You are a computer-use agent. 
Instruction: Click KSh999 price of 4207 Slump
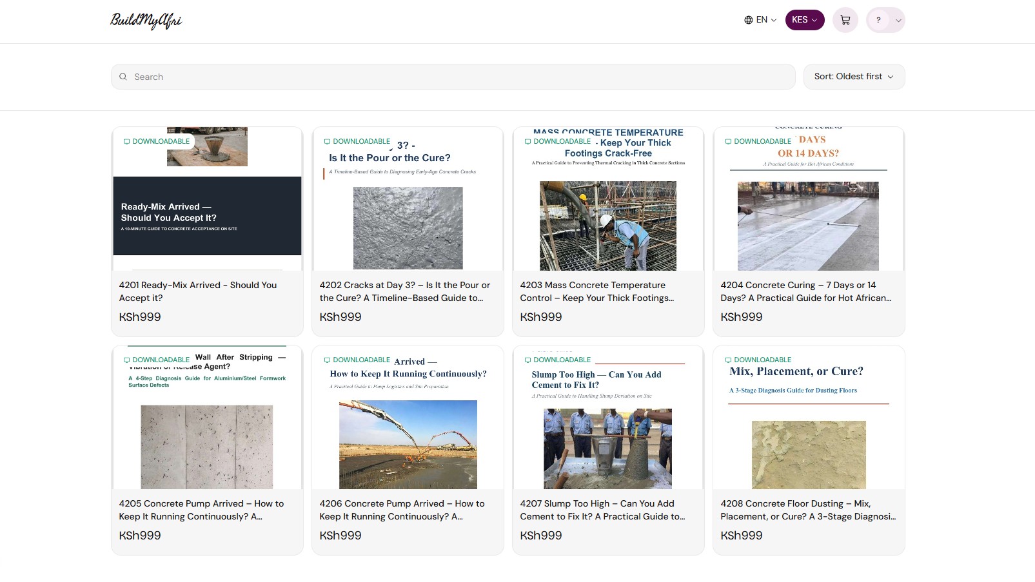click(x=541, y=536)
